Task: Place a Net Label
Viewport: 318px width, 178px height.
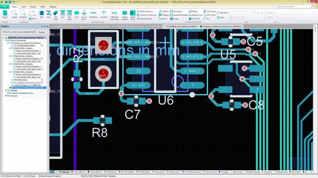Action: (x=56, y=15)
